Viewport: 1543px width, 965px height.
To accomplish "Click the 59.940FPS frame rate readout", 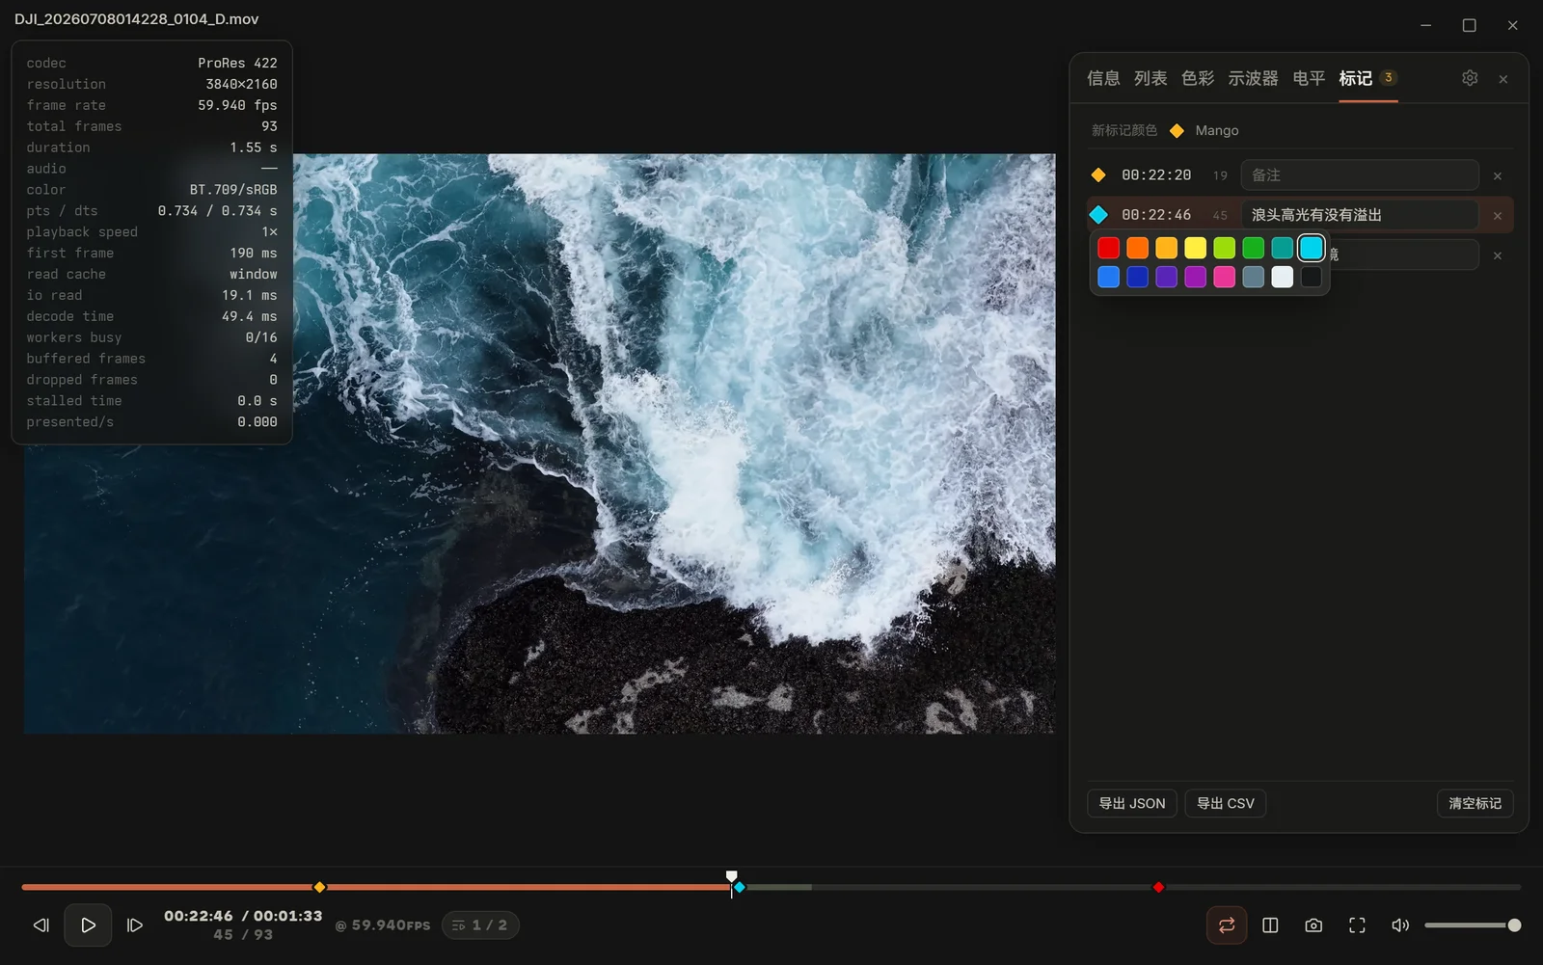I will [x=383, y=925].
